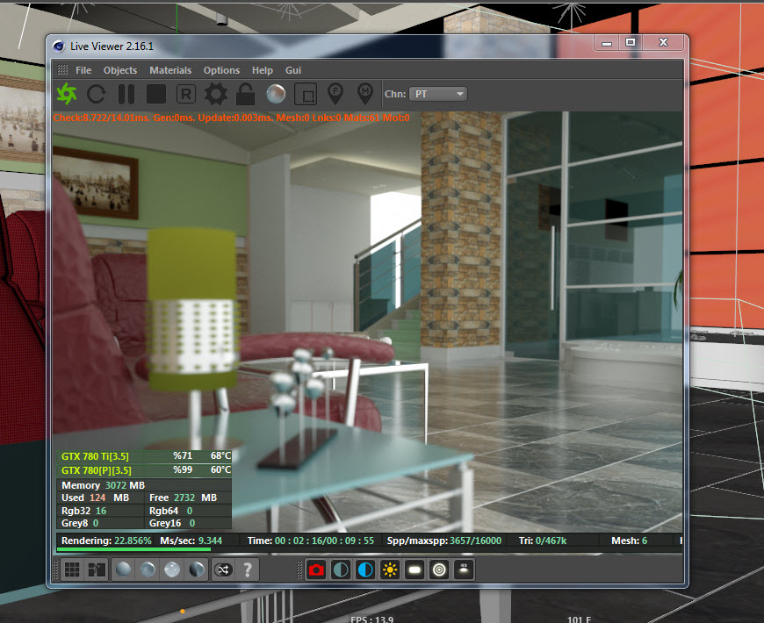This screenshot has height=623, width=764.
Task: Add daylight with yellow sun icon
Action: 390,569
